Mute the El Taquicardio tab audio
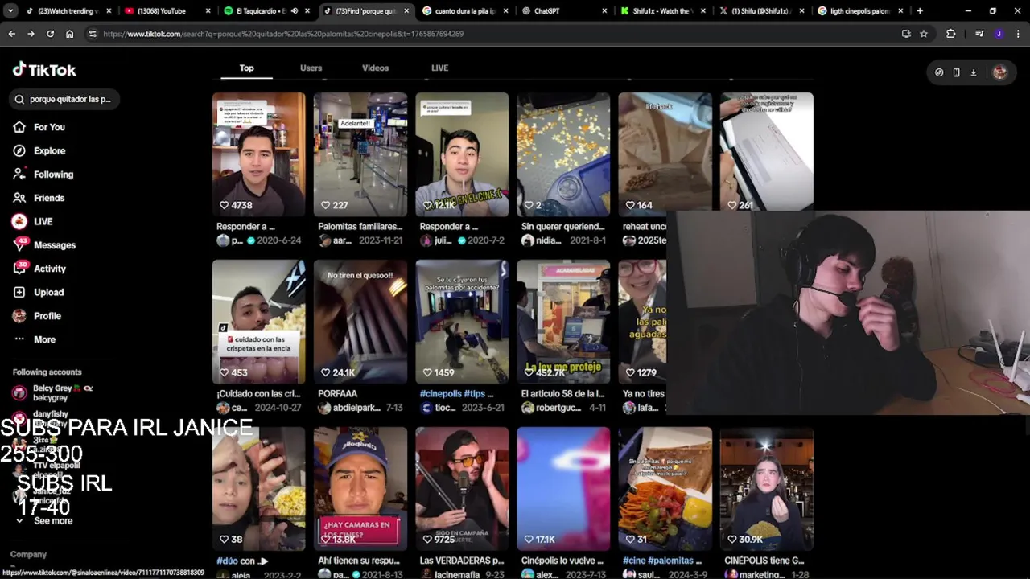 coord(294,11)
